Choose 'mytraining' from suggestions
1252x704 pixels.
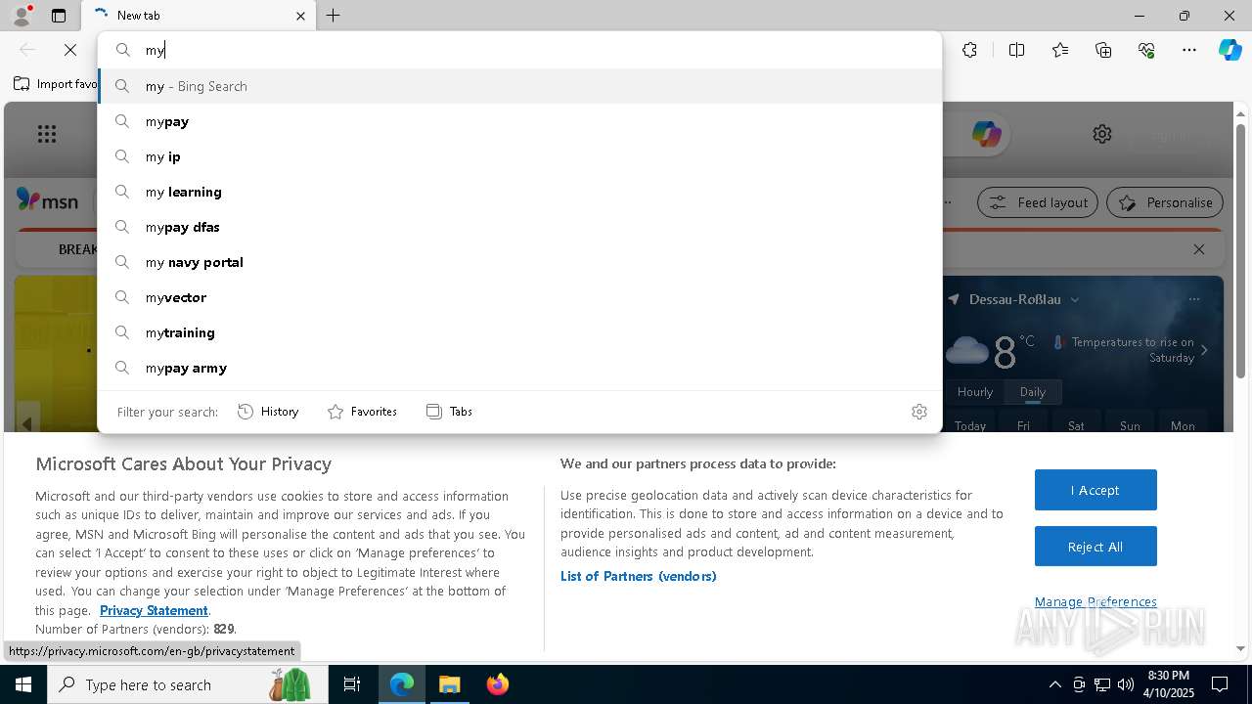click(519, 332)
